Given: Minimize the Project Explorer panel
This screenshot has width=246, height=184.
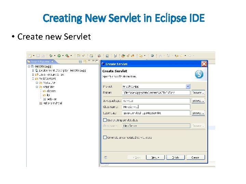Looking at the screenshot, I should click(93, 61).
